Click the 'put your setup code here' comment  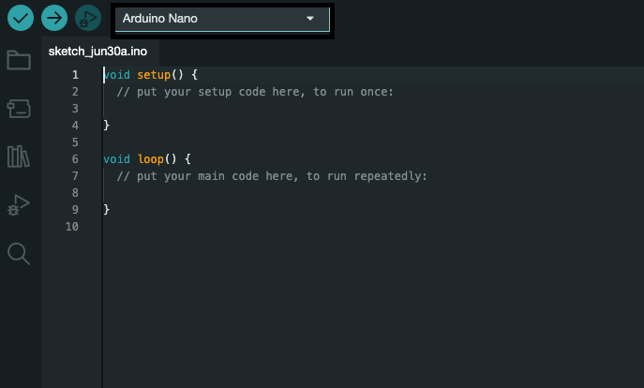(x=255, y=92)
